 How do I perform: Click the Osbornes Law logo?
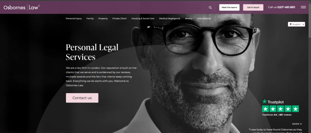pos(22,7)
